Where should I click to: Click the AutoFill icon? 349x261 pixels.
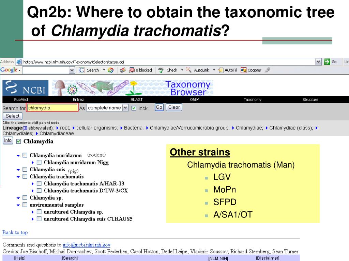pos(221,70)
